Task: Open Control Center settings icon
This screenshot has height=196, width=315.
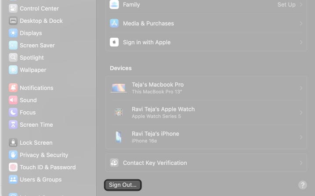Action: point(13,8)
